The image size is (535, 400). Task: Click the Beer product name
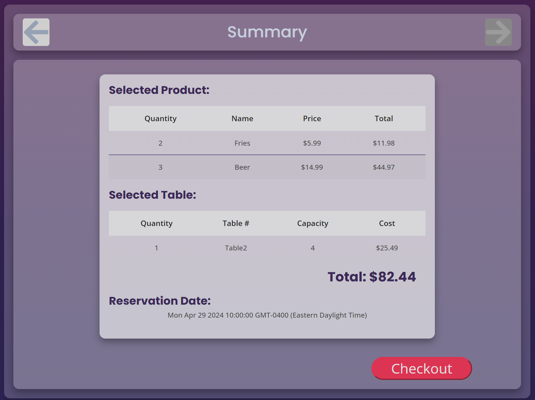pyautogui.click(x=242, y=167)
